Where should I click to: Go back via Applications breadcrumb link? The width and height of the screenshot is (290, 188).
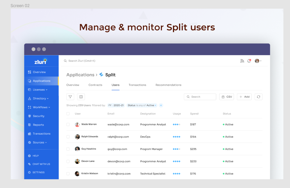pyautogui.click(x=80, y=75)
